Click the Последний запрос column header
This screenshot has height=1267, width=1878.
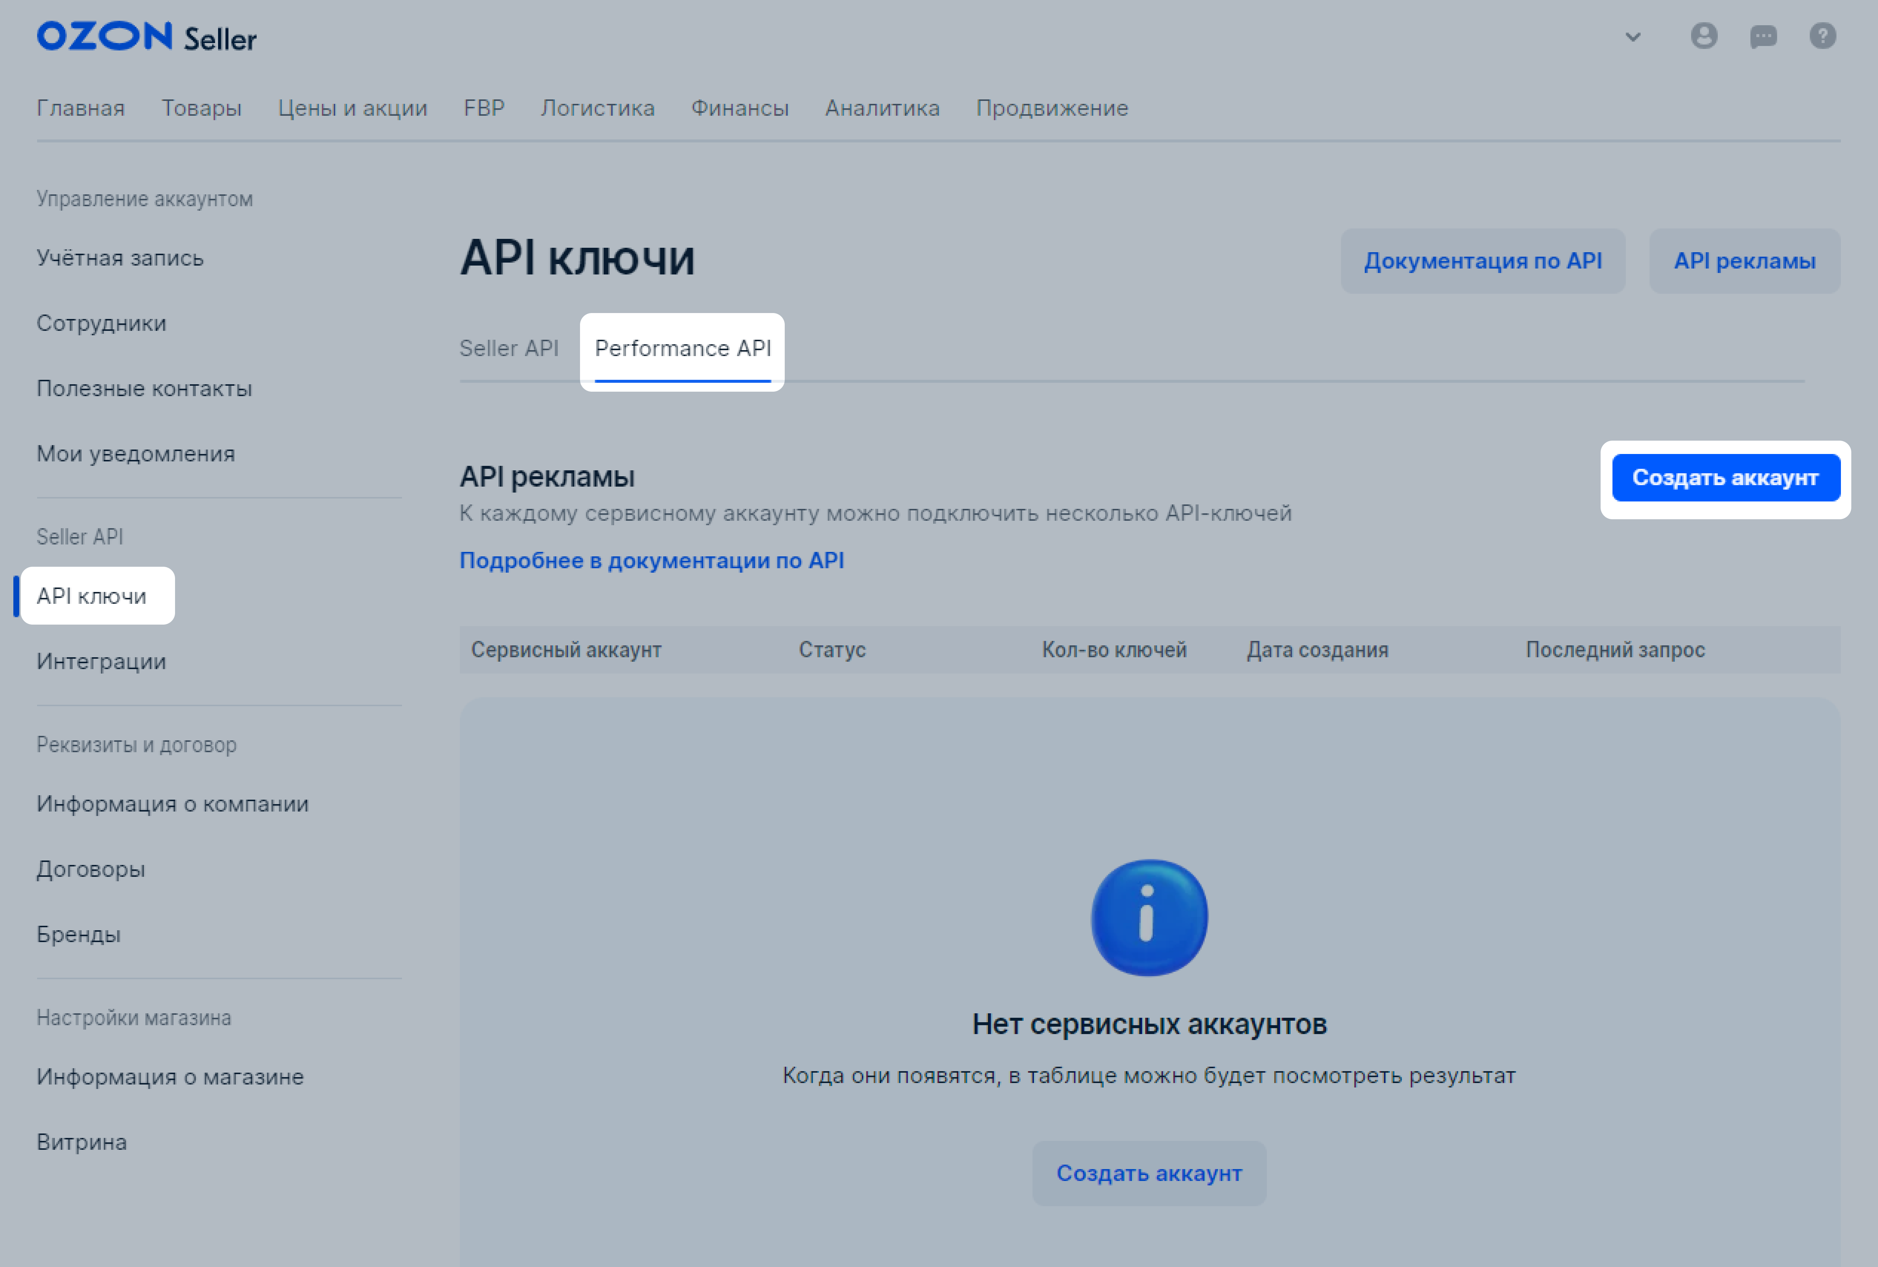[x=1615, y=650]
